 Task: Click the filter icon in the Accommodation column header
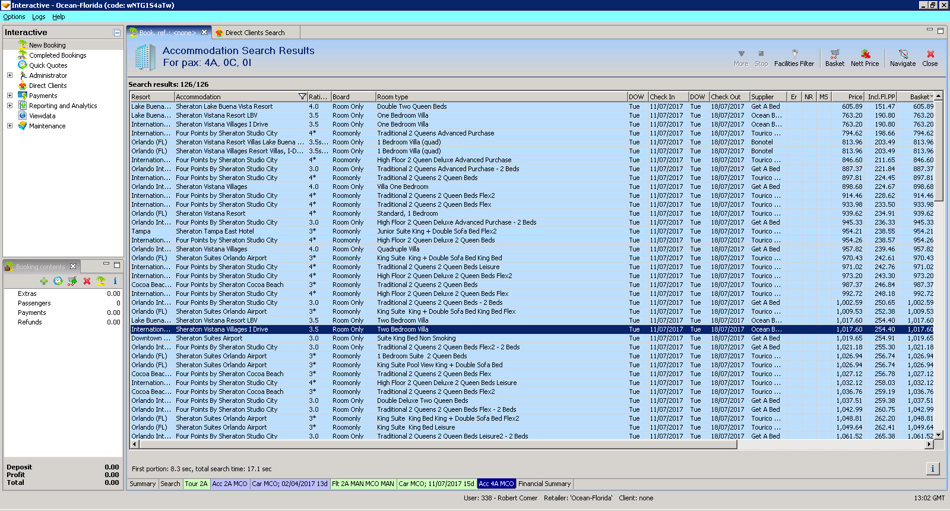pos(302,97)
